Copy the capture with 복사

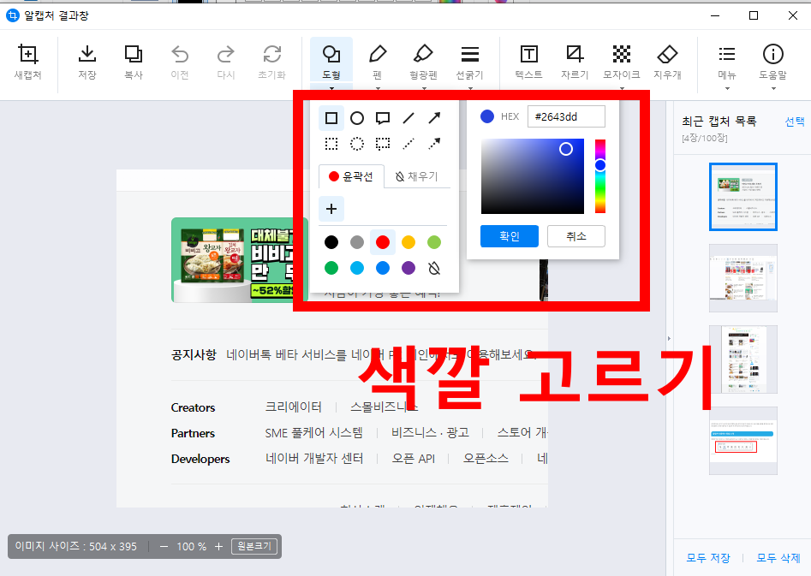(x=133, y=60)
